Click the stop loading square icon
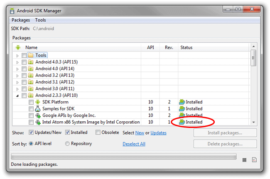Viewport: 270px width, 179px height. pyautogui.click(x=244, y=160)
